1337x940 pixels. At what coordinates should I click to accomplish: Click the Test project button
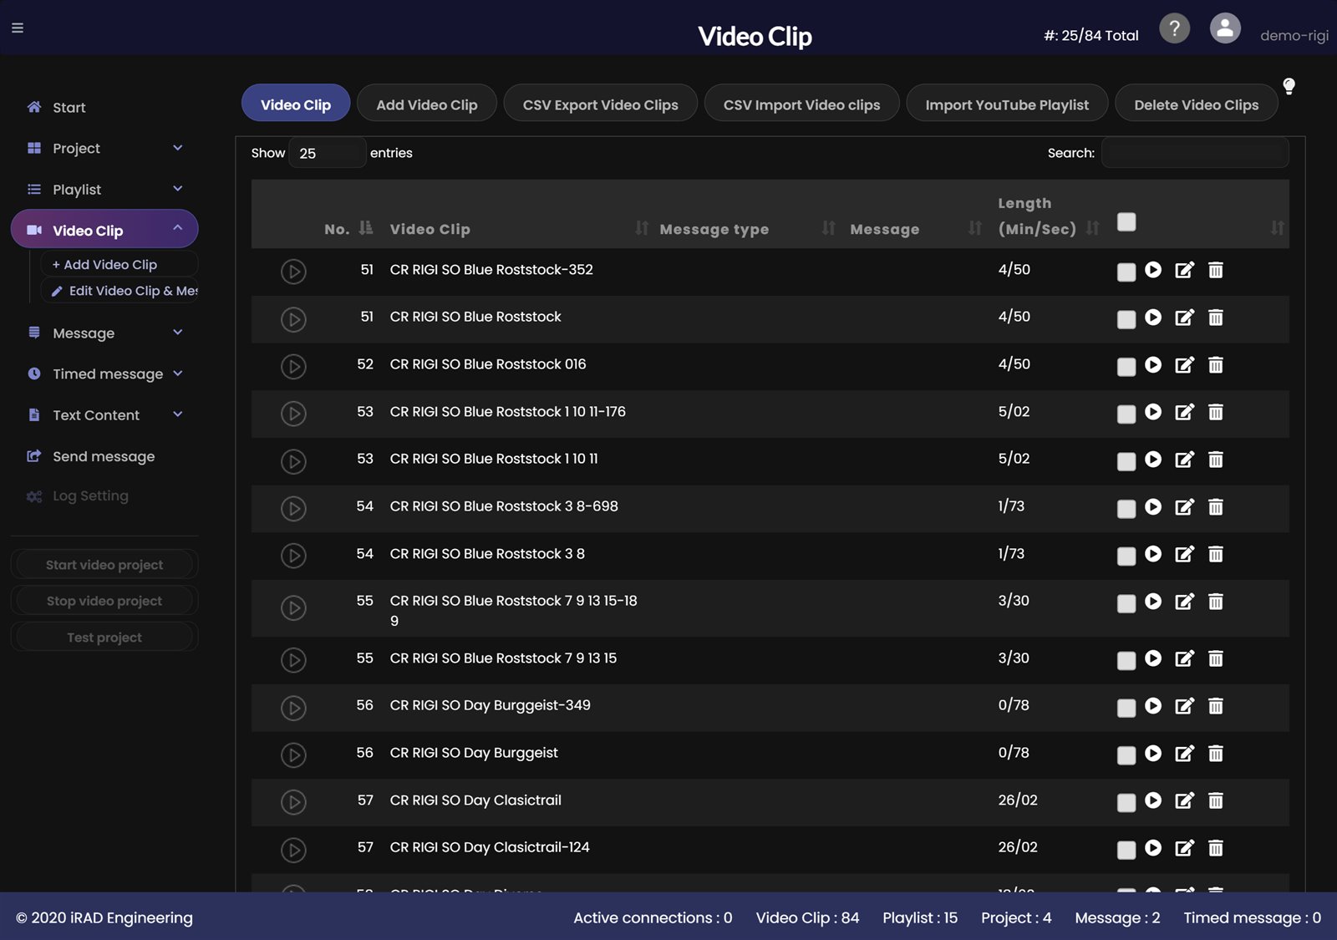click(x=104, y=638)
